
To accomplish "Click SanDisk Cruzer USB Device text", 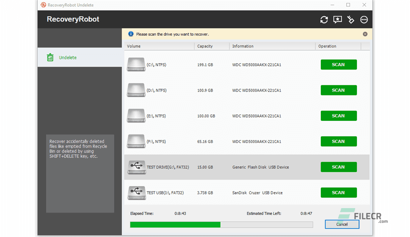I will point(257,192).
